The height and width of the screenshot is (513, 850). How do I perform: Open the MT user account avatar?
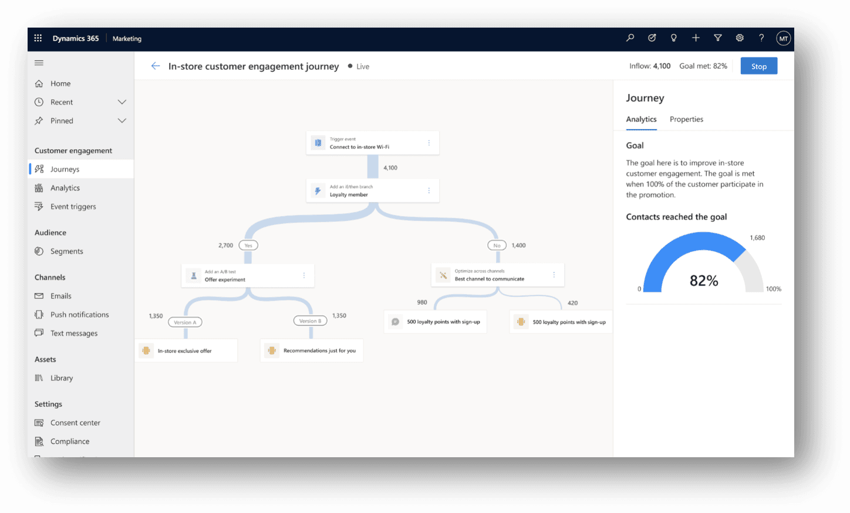[x=783, y=39]
